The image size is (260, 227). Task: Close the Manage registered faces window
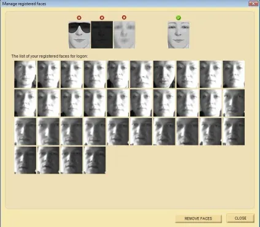tap(253, 4)
